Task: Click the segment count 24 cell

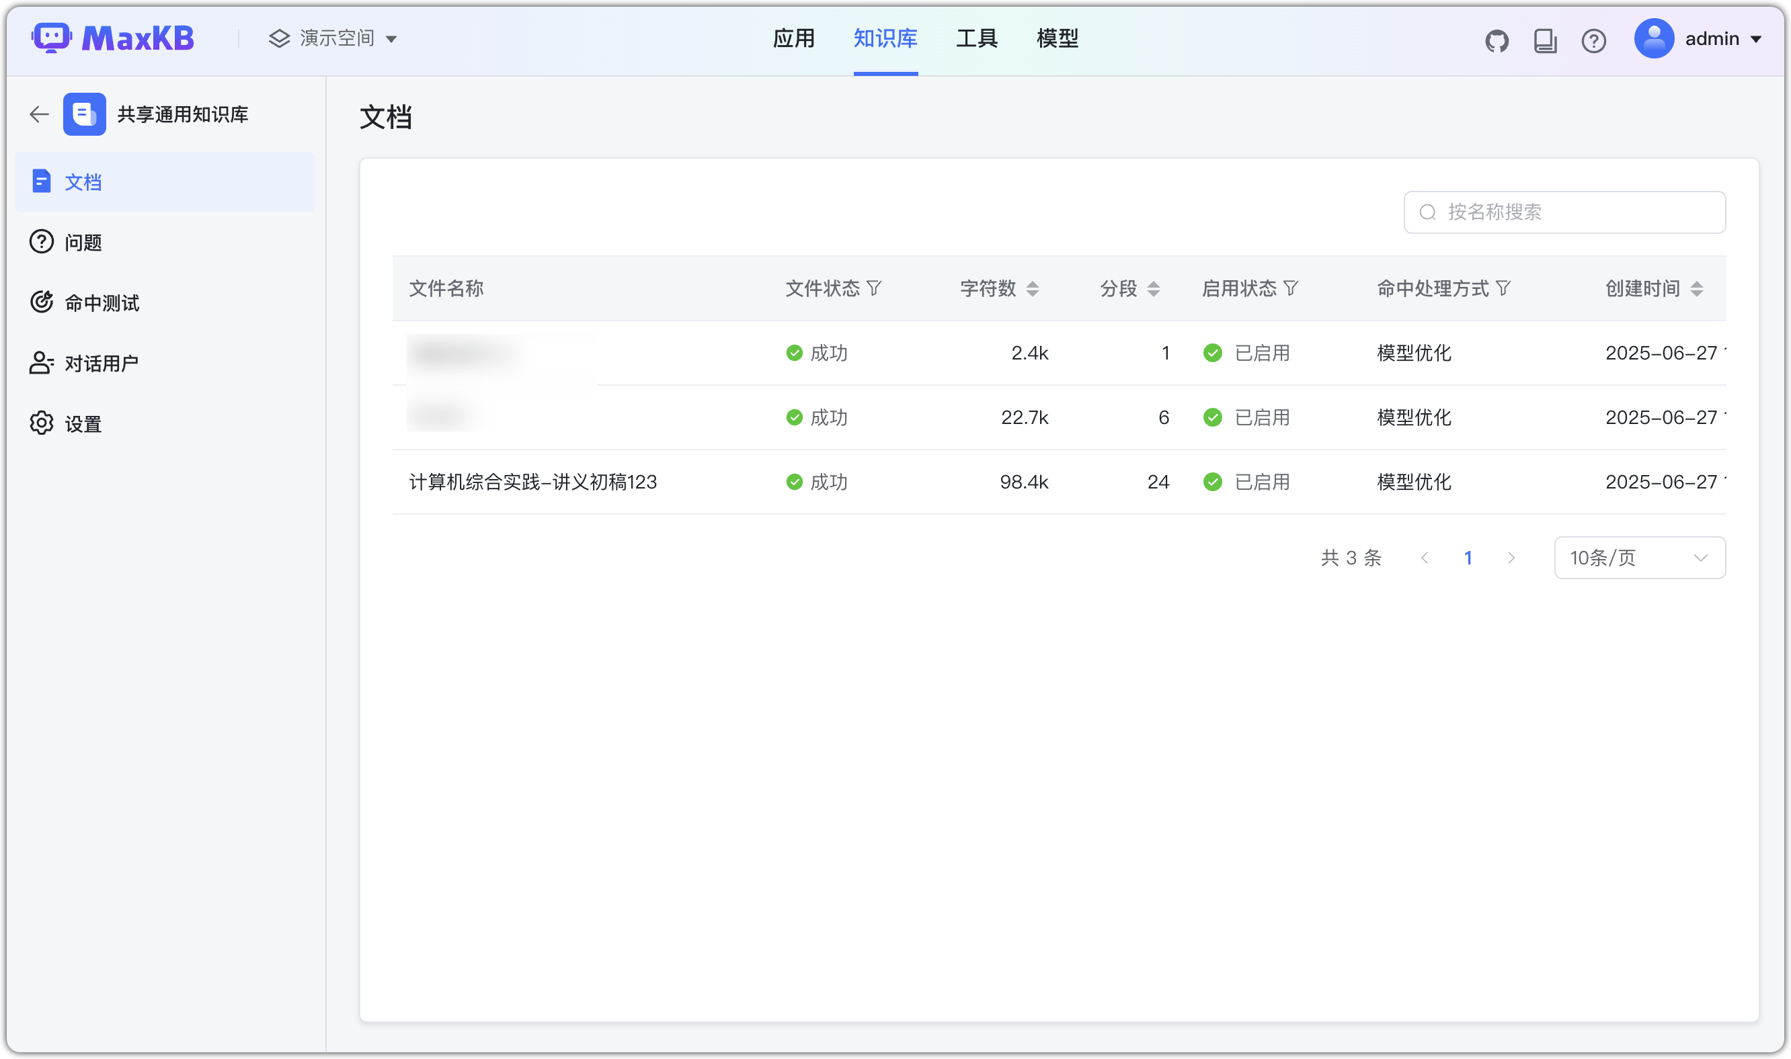Action: (1158, 482)
